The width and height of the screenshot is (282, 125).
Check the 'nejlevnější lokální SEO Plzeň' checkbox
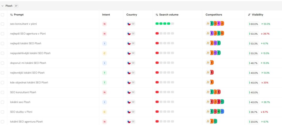[x=2, y=73]
